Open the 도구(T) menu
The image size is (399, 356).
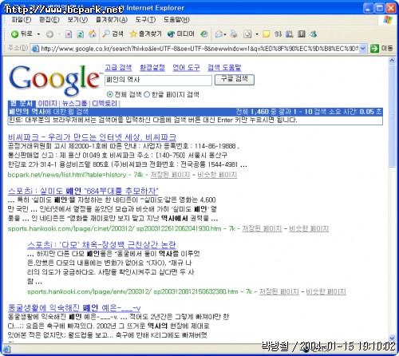[x=145, y=20]
